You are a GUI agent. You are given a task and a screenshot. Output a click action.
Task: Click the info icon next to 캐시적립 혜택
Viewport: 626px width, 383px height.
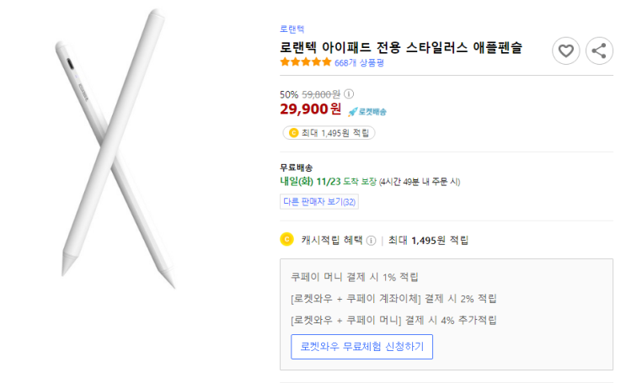(x=371, y=241)
